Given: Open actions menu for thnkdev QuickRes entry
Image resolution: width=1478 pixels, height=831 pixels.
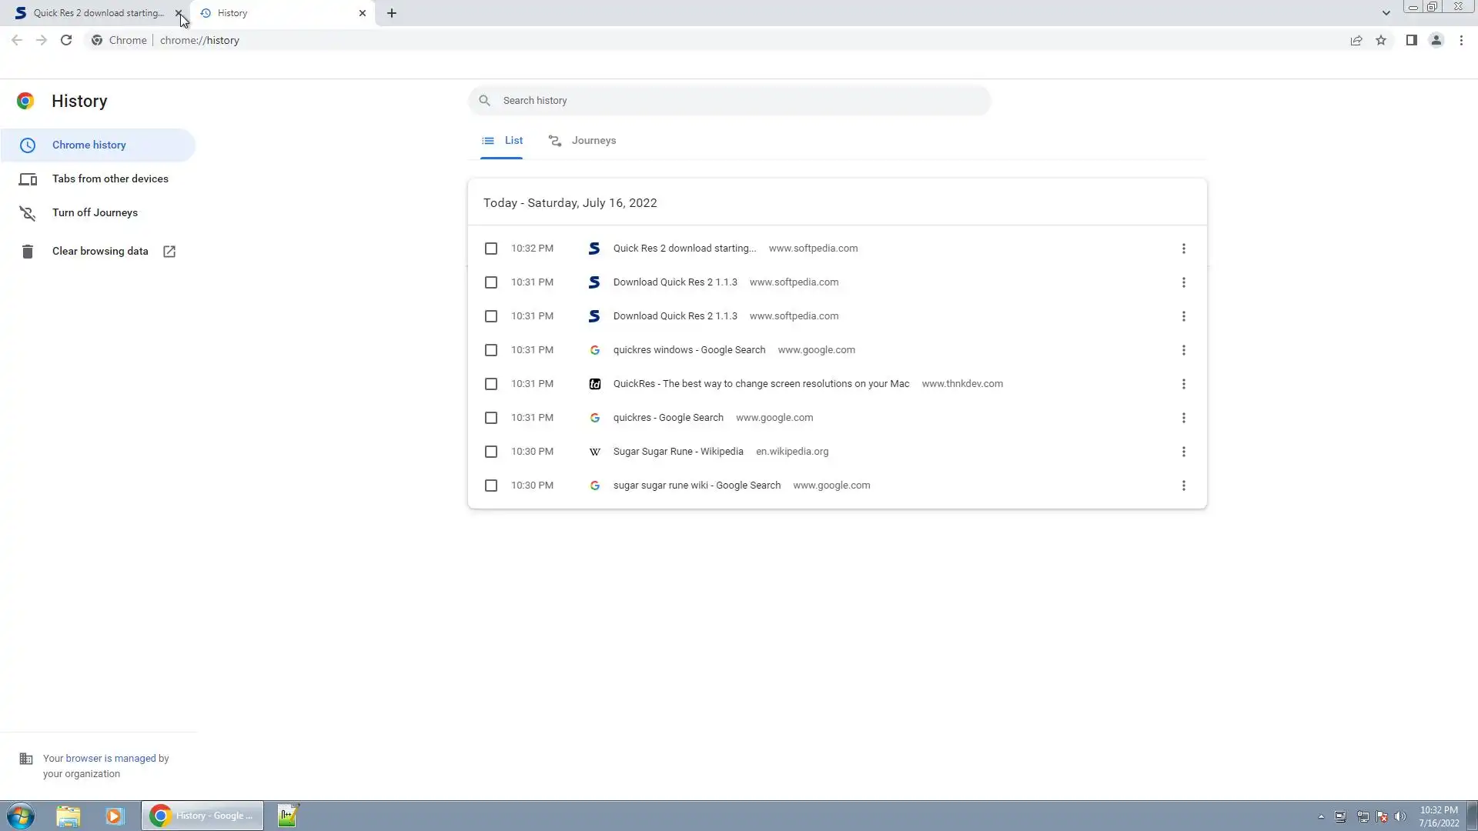Looking at the screenshot, I should pyautogui.click(x=1183, y=384).
